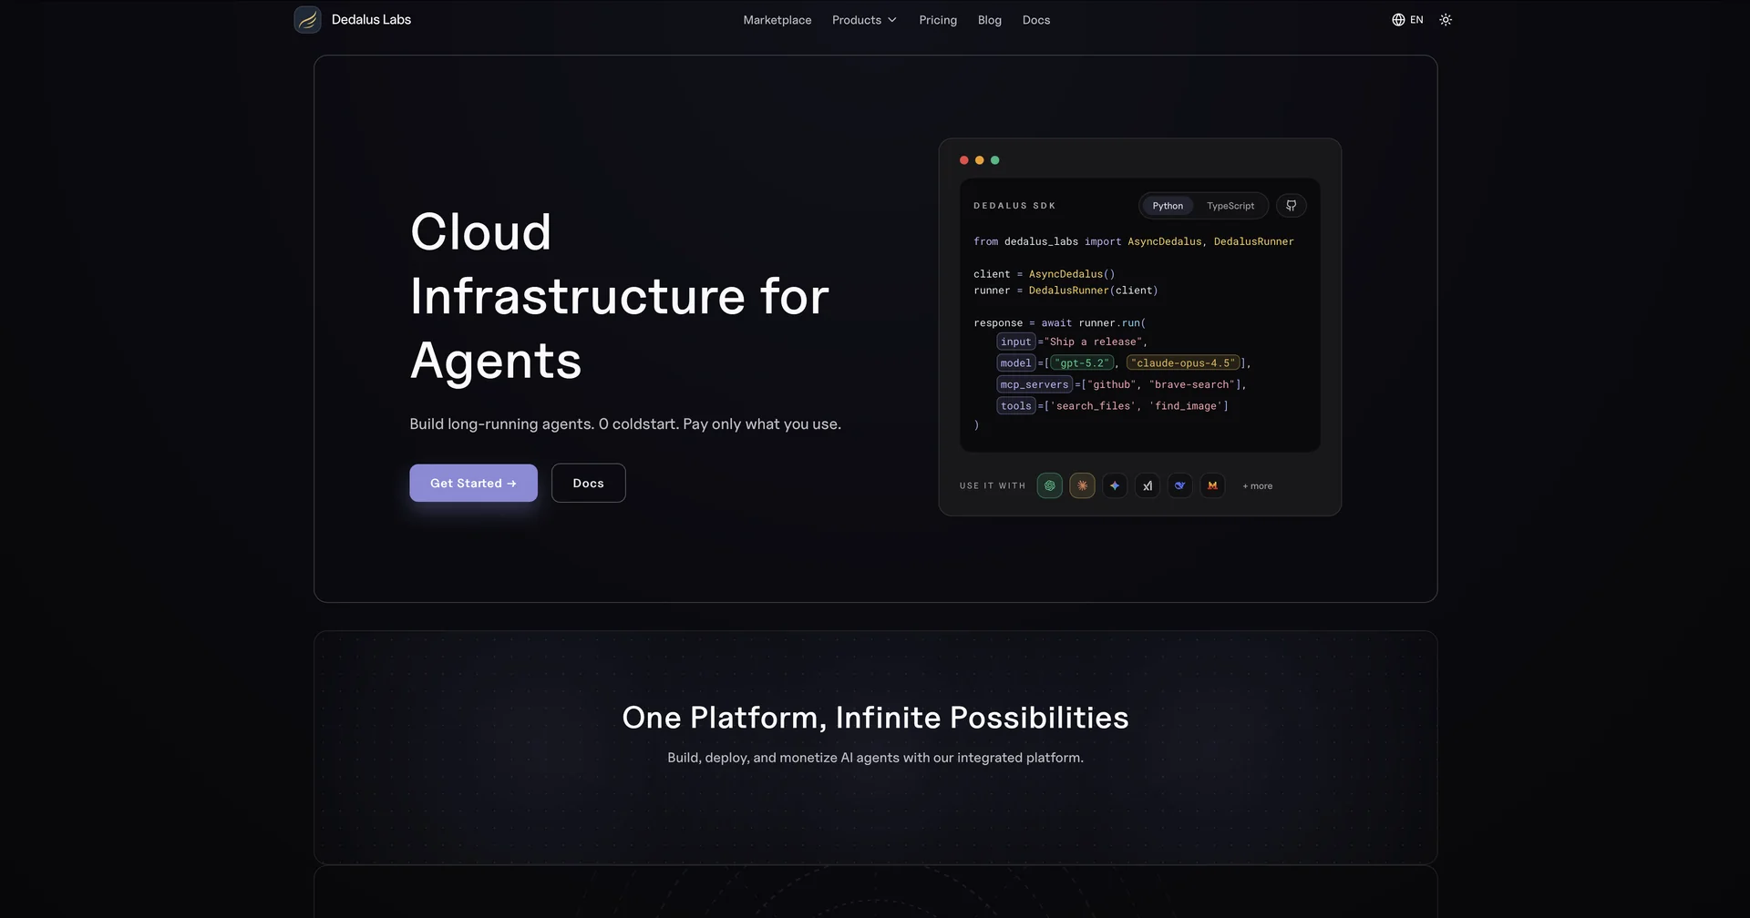Open the EN language selector
Viewport: 1750px width, 918px height.
[1407, 20]
